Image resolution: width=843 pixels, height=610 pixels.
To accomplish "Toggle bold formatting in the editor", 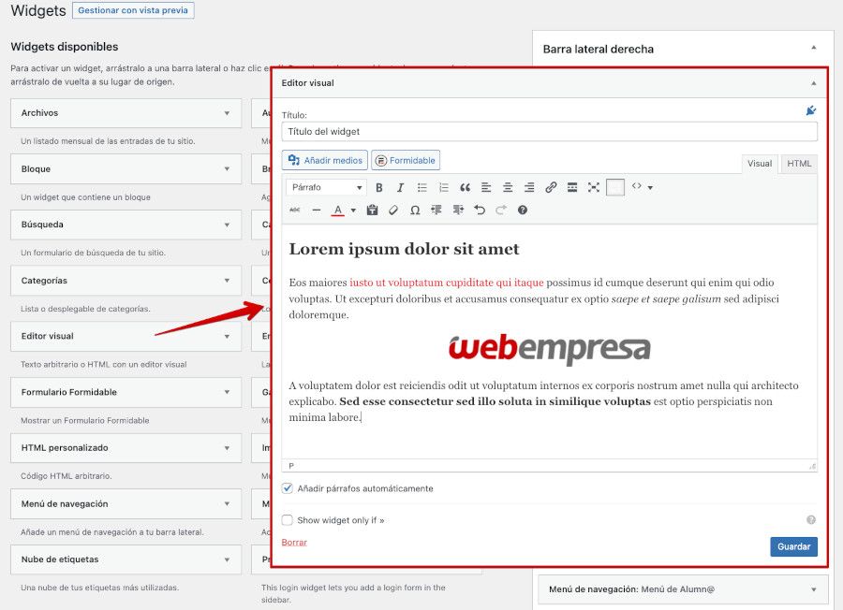I will click(379, 187).
